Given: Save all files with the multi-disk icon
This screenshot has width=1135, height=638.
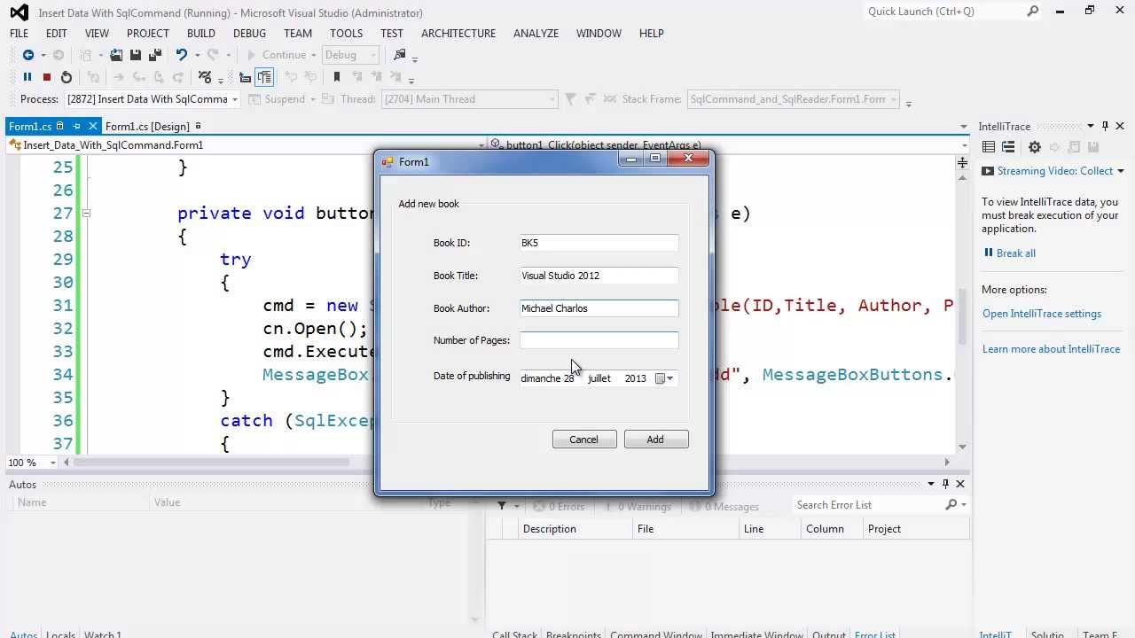Looking at the screenshot, I should pyautogui.click(x=155, y=55).
